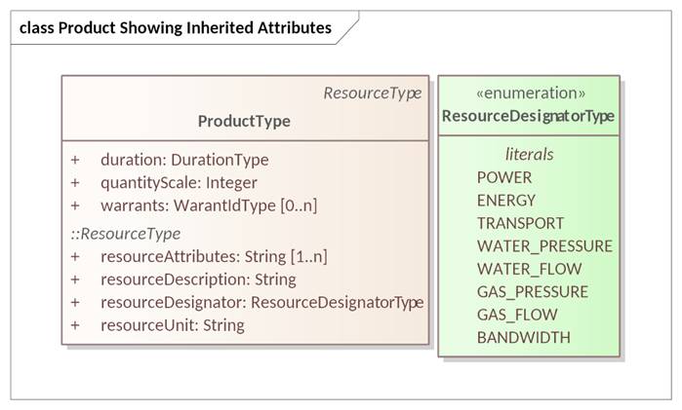Select the POWER literal
The width and height of the screenshot is (682, 410).
point(504,177)
